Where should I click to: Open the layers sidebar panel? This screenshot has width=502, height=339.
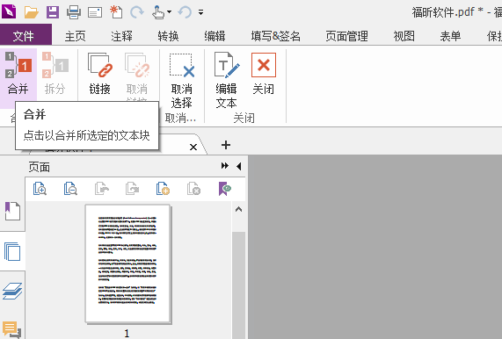pyautogui.click(x=12, y=291)
